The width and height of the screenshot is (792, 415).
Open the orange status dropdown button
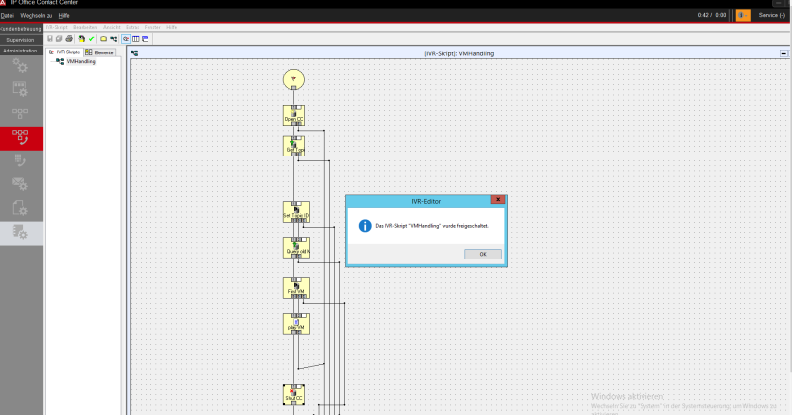pyautogui.click(x=743, y=15)
